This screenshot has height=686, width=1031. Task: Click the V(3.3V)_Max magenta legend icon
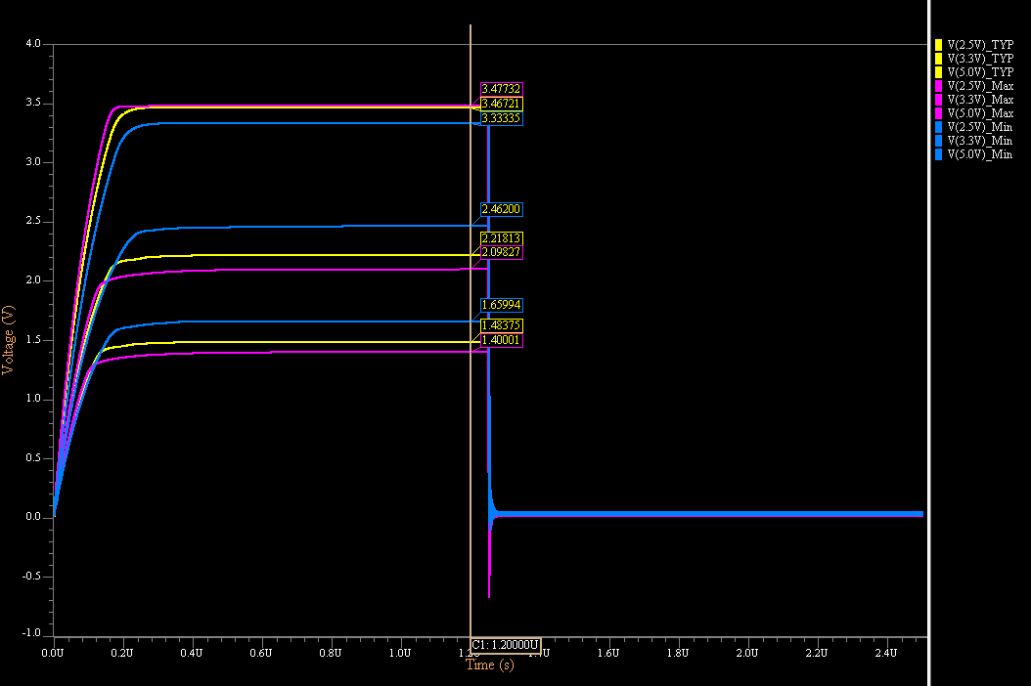[937, 99]
